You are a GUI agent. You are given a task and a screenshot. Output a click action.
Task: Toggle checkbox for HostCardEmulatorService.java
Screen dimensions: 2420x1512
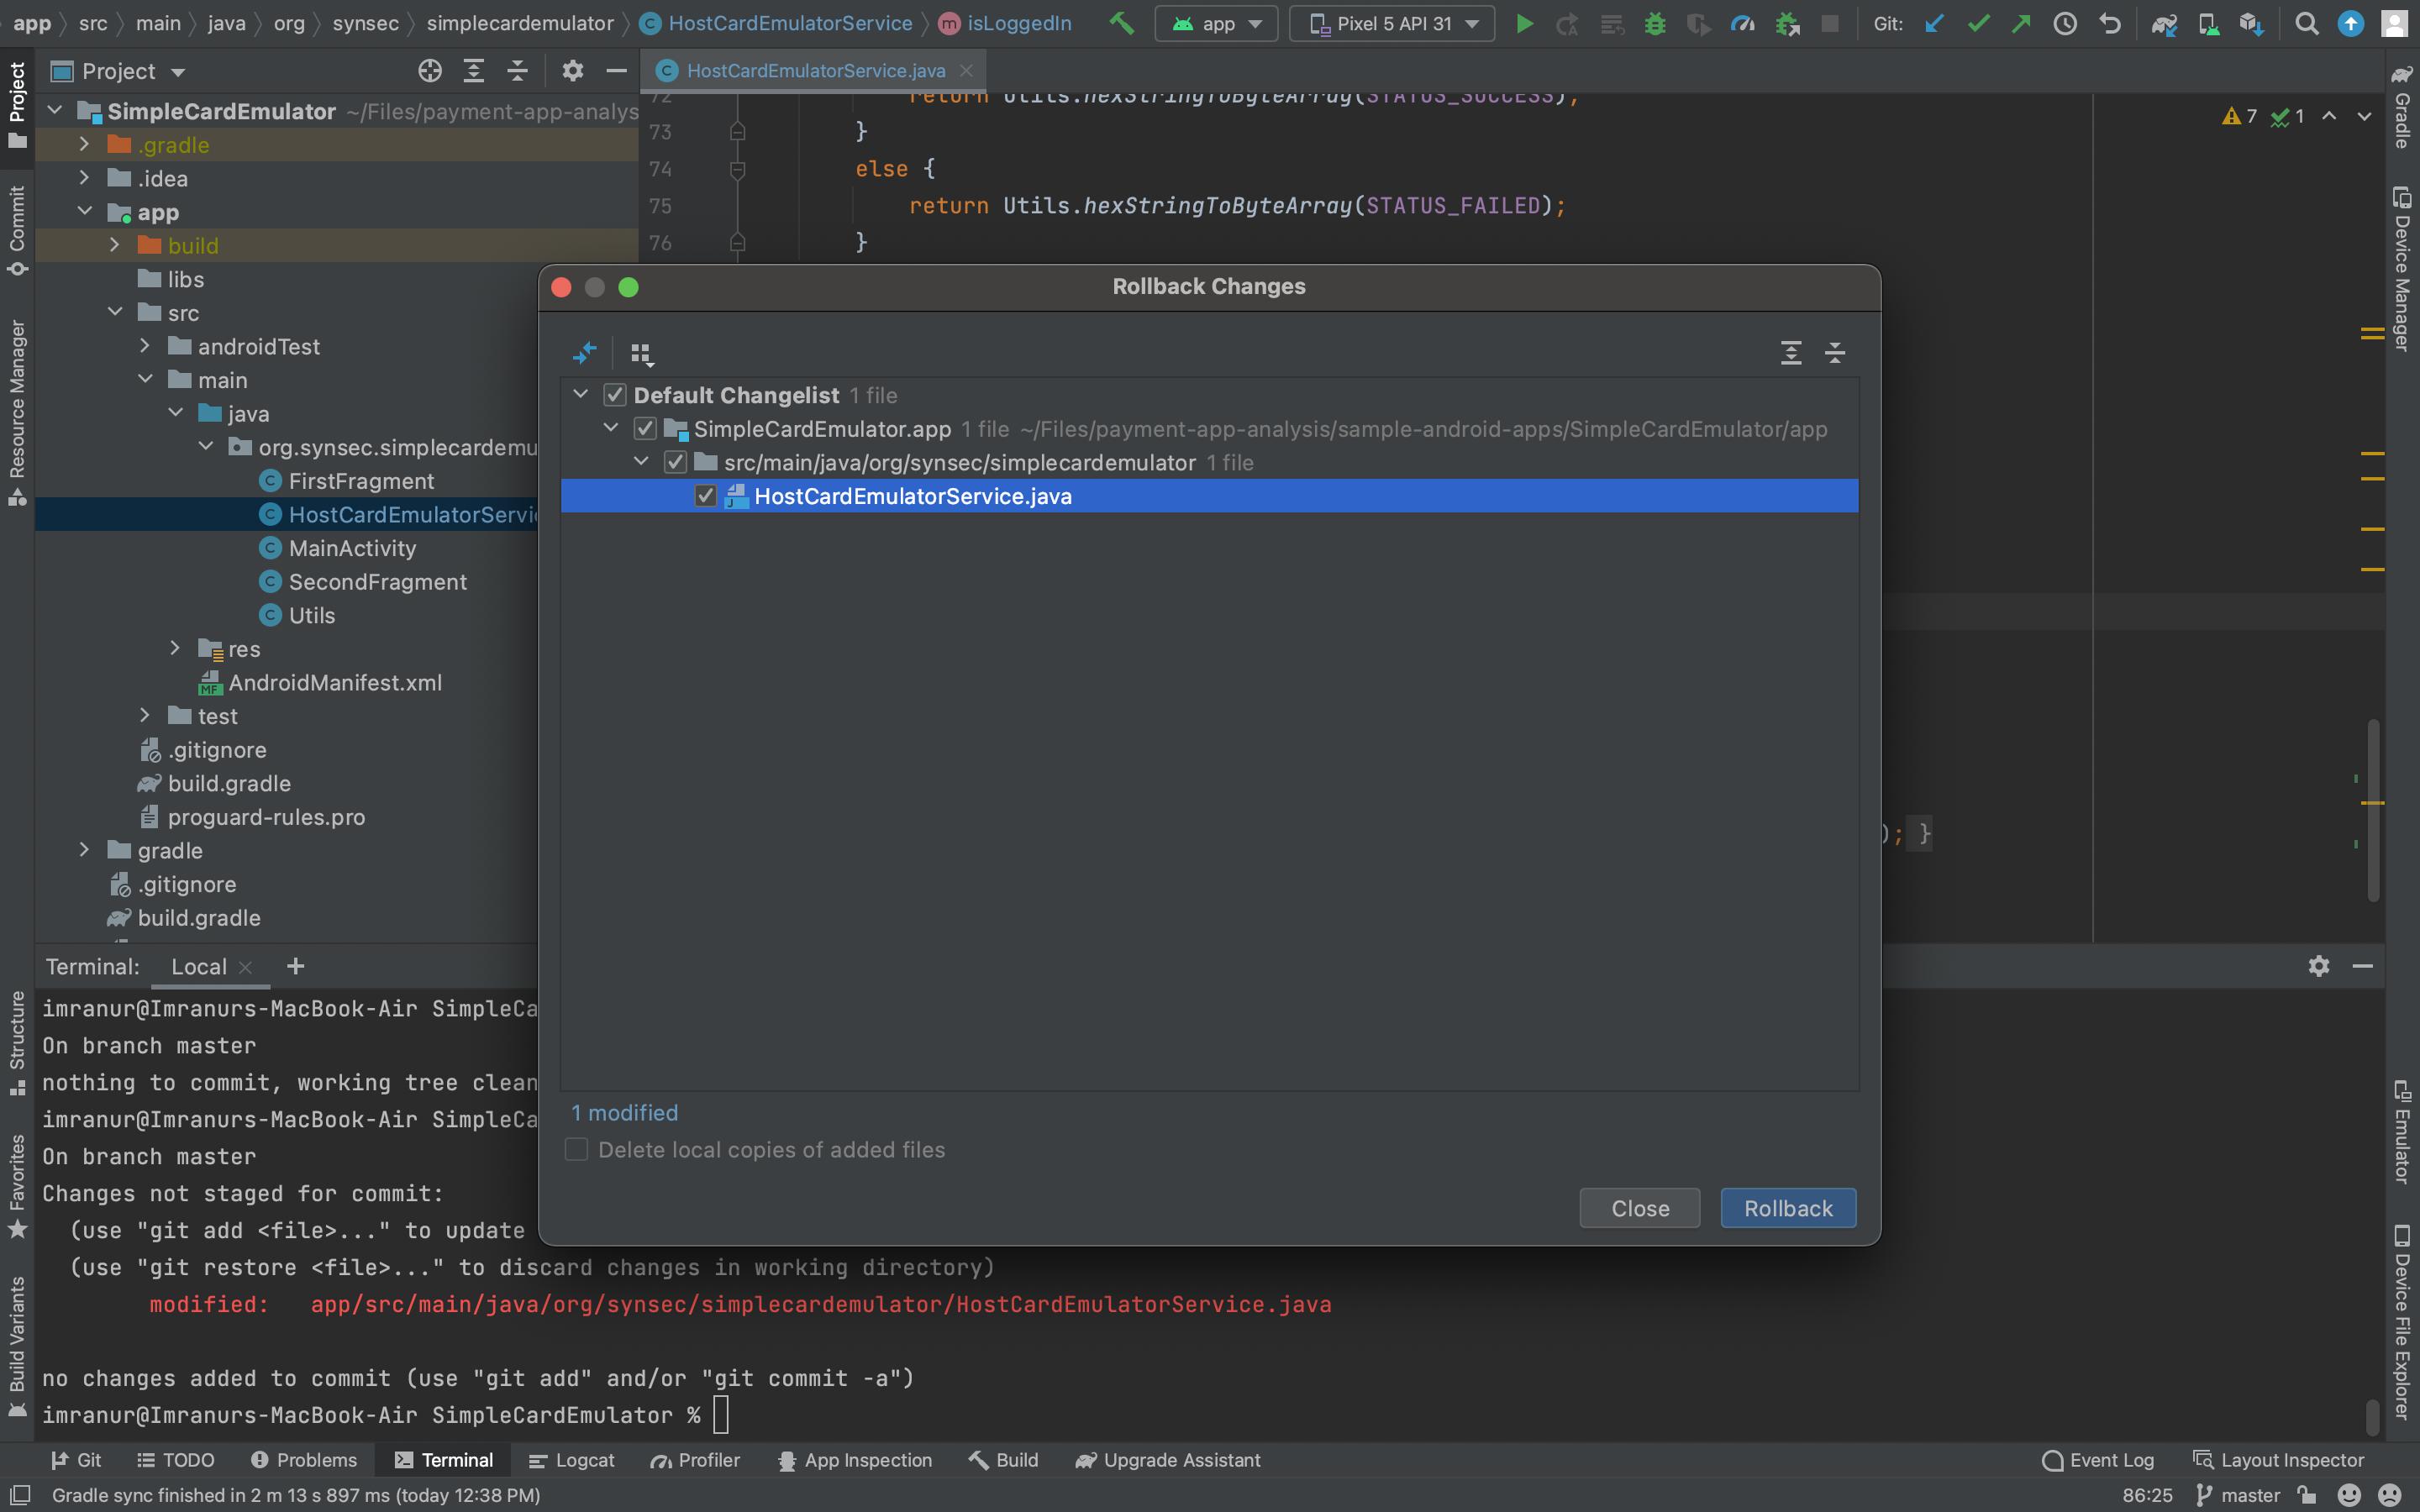click(704, 495)
